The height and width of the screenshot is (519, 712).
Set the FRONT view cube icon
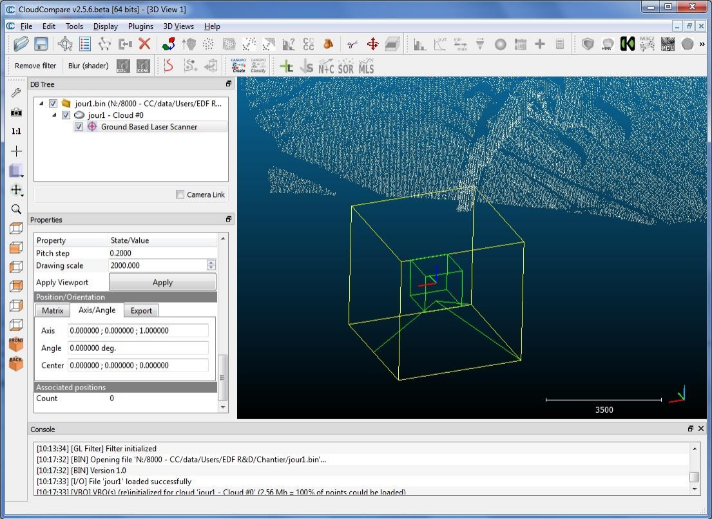(x=16, y=344)
